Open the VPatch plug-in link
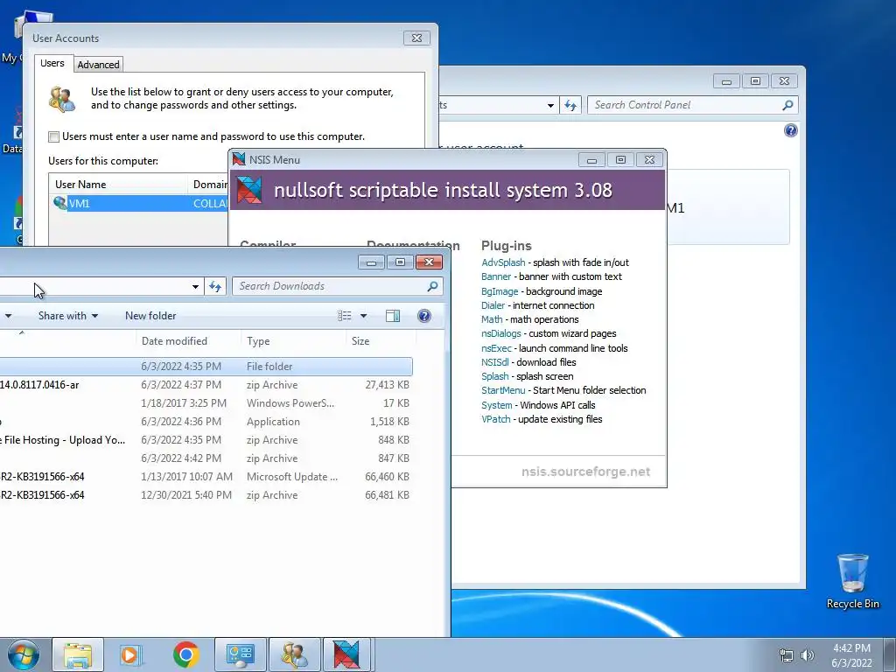Image resolution: width=896 pixels, height=672 pixels. (x=495, y=419)
